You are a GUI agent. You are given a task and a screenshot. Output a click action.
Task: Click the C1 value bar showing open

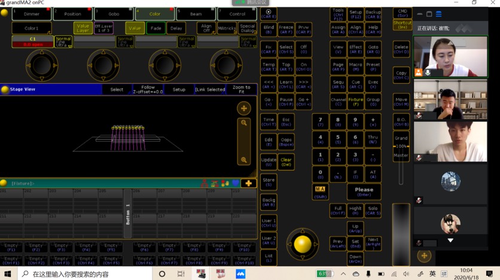coord(33,42)
